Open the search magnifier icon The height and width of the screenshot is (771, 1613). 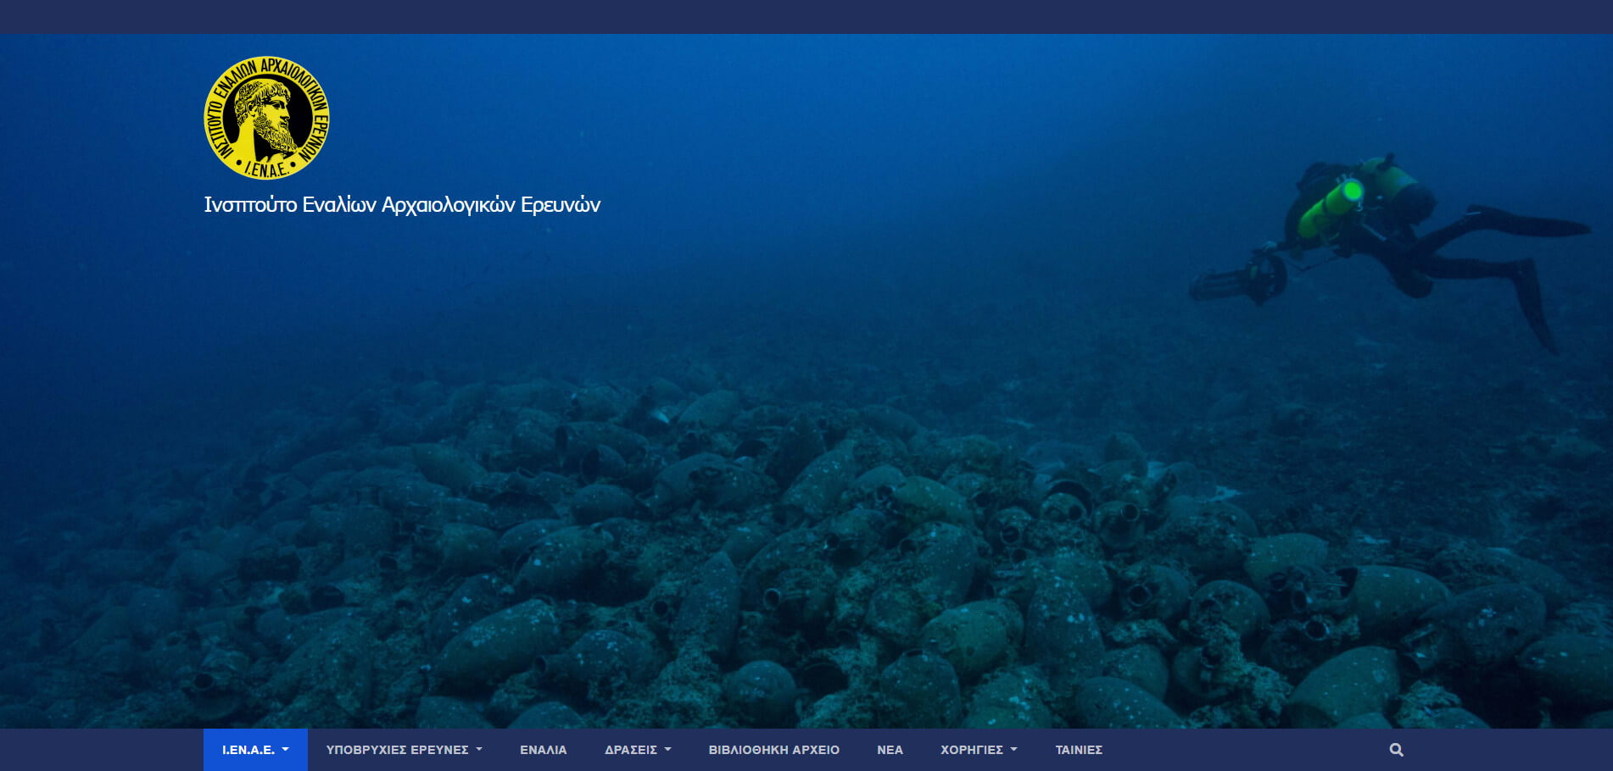point(1396,750)
